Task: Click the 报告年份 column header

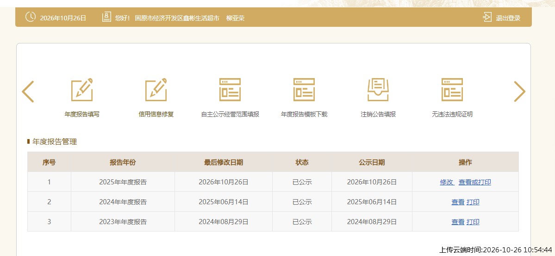Action: 123,162
